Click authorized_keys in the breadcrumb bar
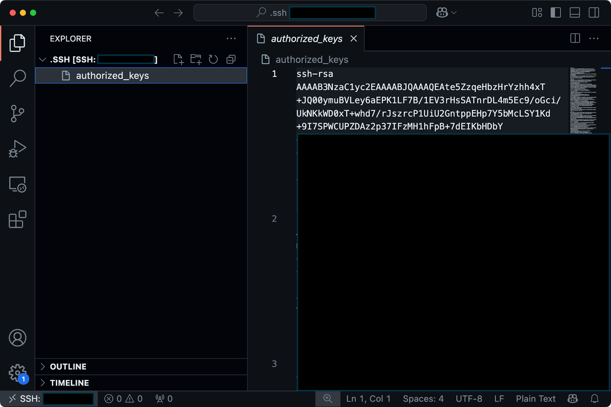This screenshot has height=407, width=611. tap(312, 60)
